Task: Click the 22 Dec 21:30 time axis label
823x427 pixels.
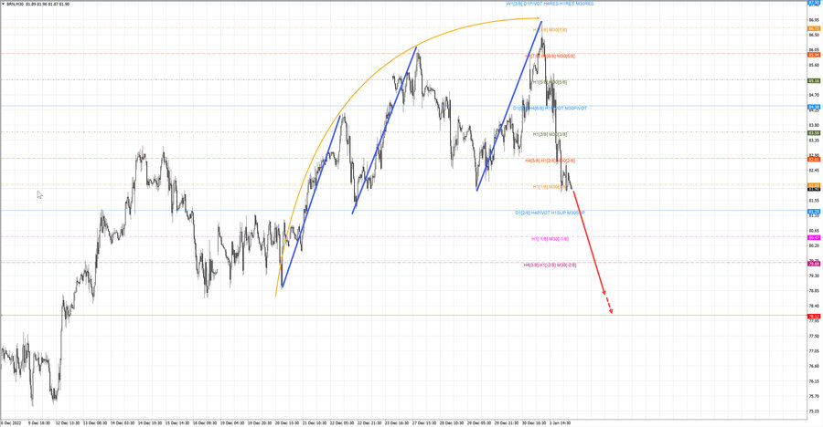Action: [x=369, y=422]
